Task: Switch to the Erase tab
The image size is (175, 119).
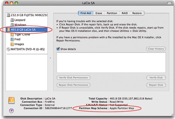Action: point(99,13)
